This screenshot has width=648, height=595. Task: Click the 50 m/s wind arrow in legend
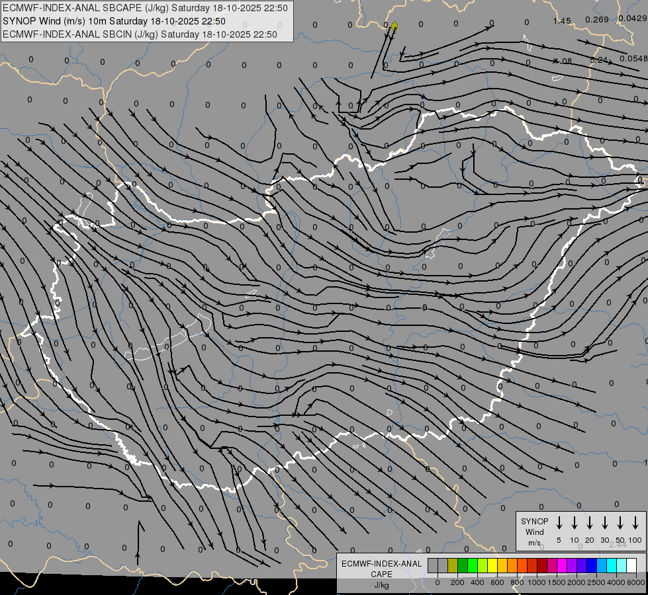point(620,523)
